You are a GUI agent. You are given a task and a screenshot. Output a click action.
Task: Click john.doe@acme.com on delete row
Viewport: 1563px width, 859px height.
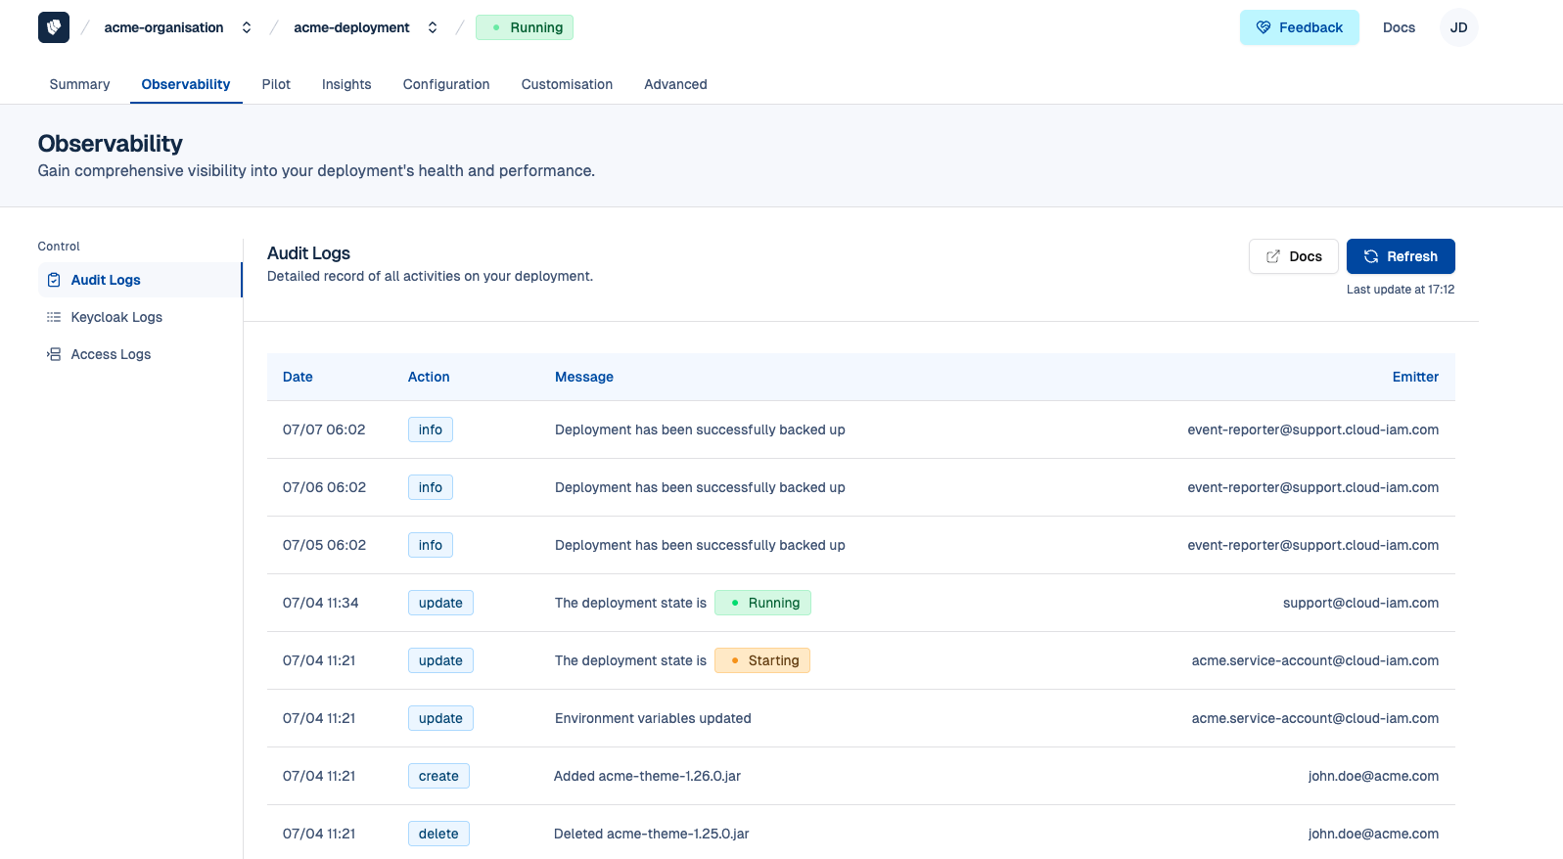pyautogui.click(x=1373, y=834)
